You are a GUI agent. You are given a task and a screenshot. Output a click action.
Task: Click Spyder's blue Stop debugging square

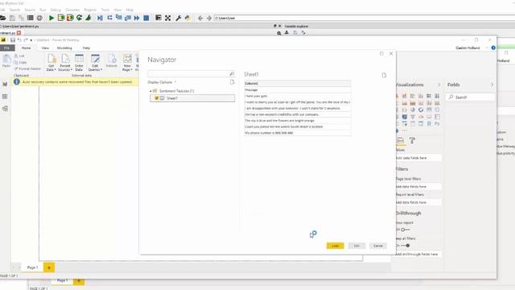146,18
